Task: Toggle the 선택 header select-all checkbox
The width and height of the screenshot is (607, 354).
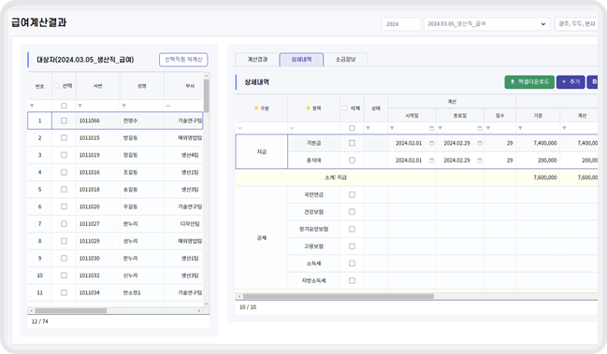Action: click(56, 86)
